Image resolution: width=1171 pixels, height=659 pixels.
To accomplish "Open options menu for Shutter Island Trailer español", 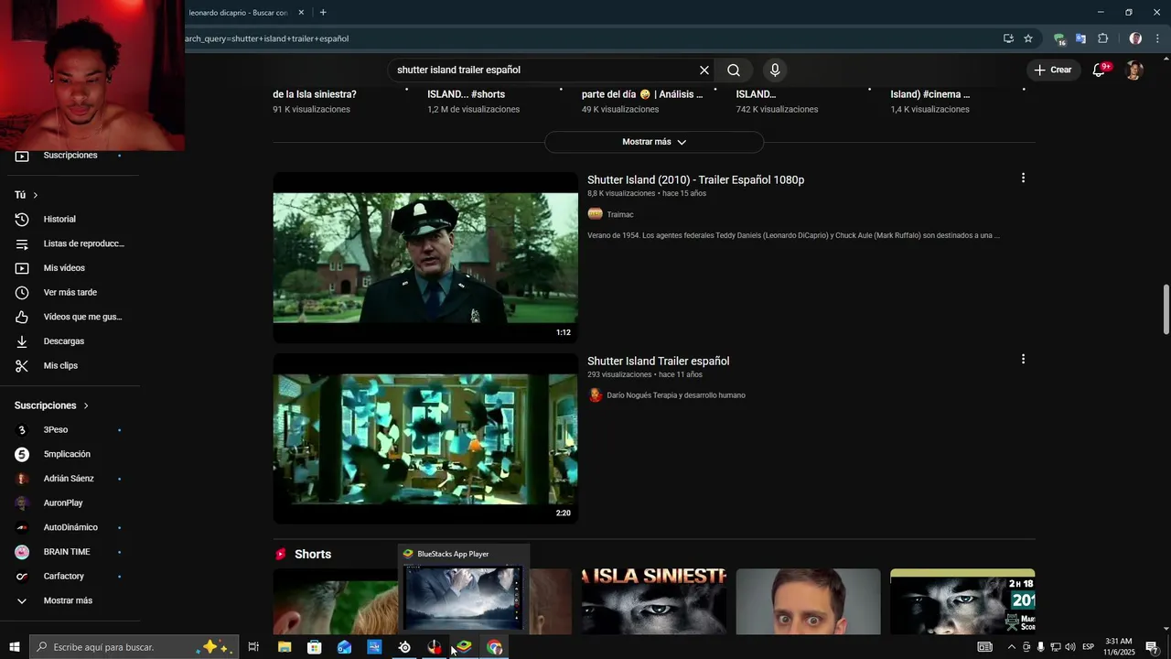I will pos(1023,360).
